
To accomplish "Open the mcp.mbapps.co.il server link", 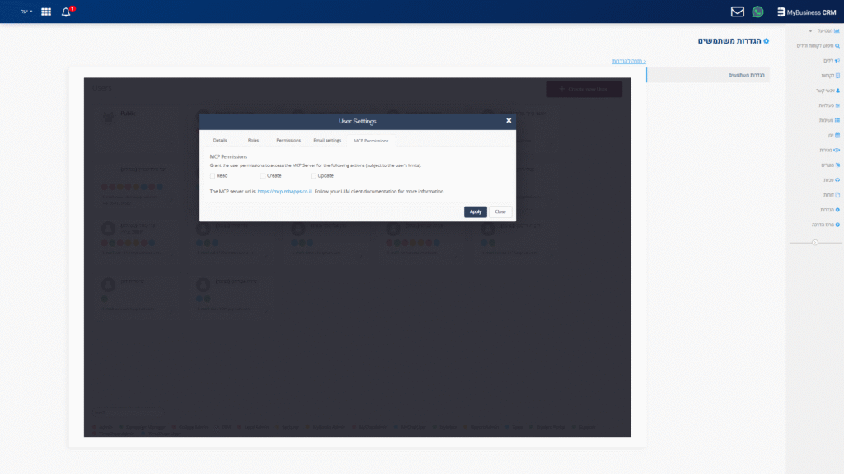I will pos(284,191).
